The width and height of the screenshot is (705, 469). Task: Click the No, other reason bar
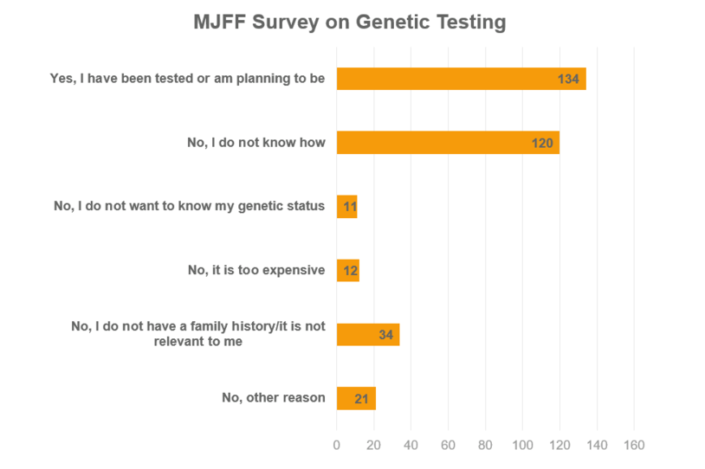[x=355, y=398]
